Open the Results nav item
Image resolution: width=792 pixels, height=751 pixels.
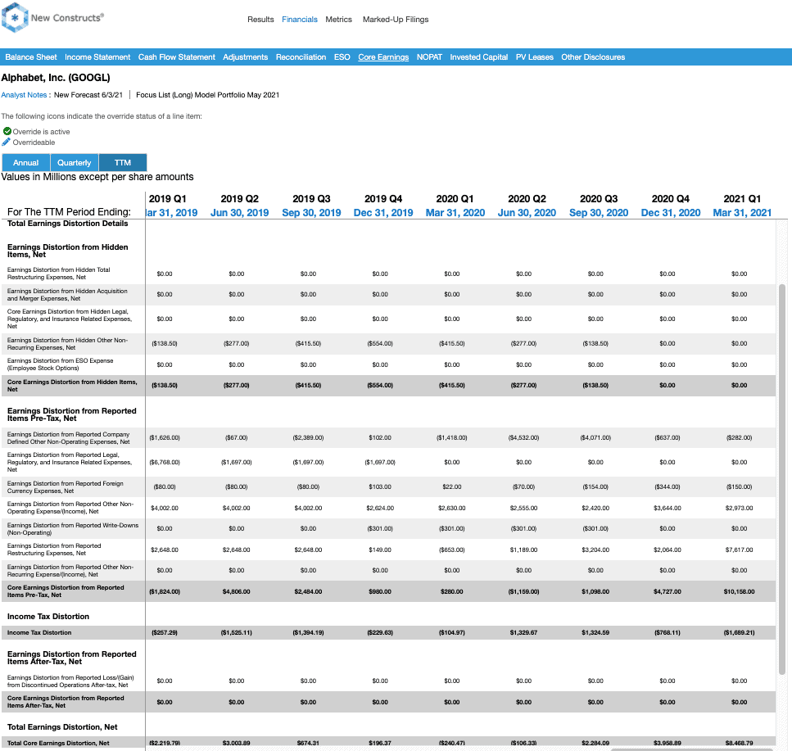point(260,19)
